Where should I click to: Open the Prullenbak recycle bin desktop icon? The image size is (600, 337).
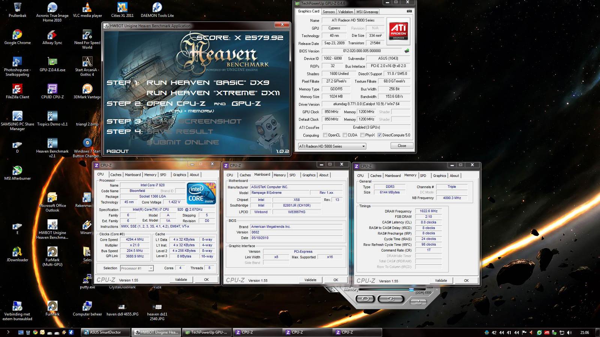[x=17, y=10]
